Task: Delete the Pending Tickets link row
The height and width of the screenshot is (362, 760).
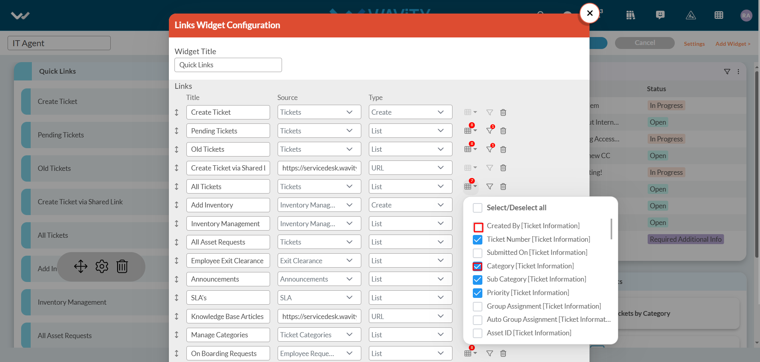Action: click(x=503, y=131)
